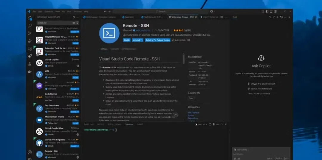This screenshot has width=322, height=160.
Task: Toggle the bottom panel layout icon
Action: click(271, 12)
